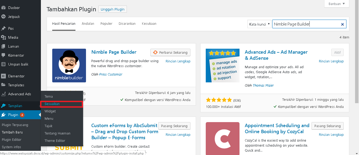Open the Kata kunci search type dropdown
The image size is (359, 155).
(260, 24)
